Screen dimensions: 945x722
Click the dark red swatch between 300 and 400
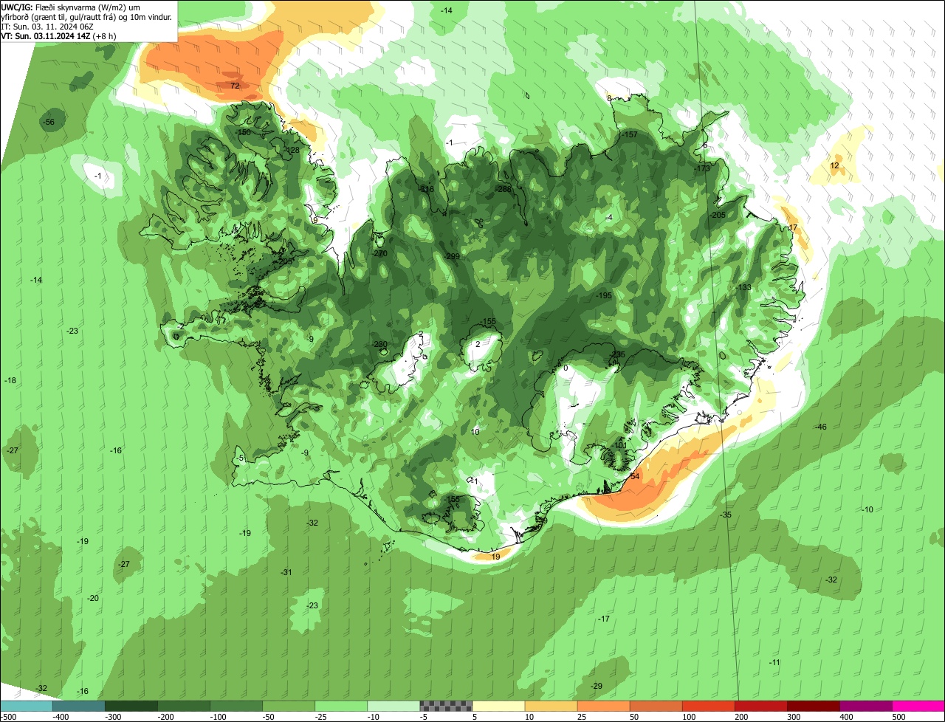tap(813, 706)
